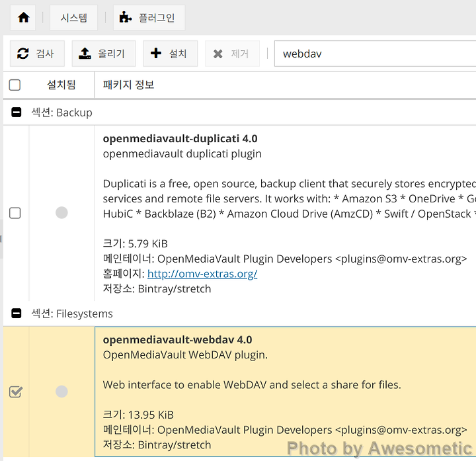The height and width of the screenshot is (461, 476).
Task: Click '크기: 5.79 KiB' text
Action: pyautogui.click(x=135, y=243)
